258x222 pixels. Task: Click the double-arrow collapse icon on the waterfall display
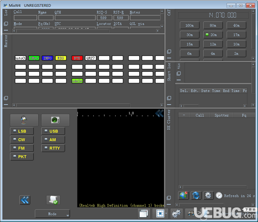[159, 113]
